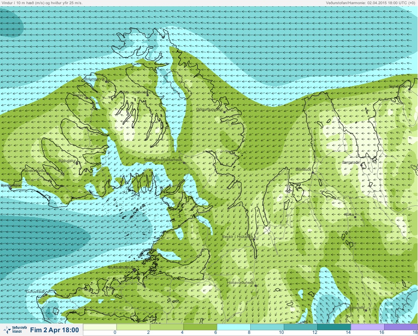
Task: Click the Veðurstofan/Harmonie model run timestamp
Action: coord(371,3)
